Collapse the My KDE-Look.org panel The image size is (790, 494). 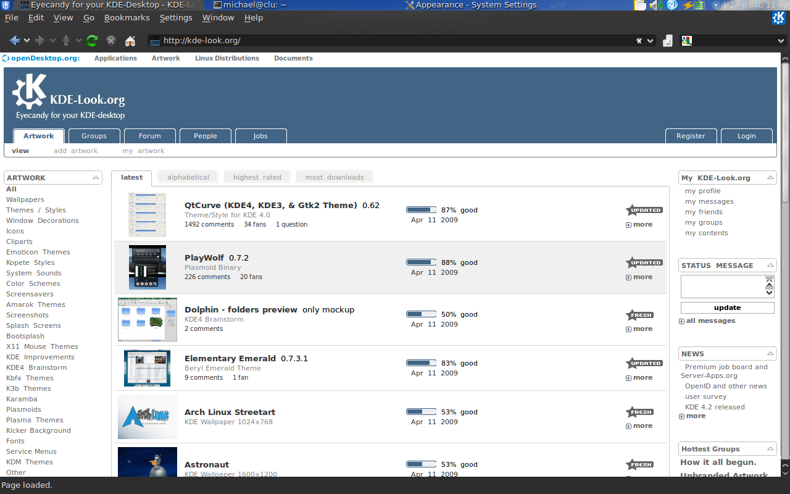pyautogui.click(x=770, y=177)
